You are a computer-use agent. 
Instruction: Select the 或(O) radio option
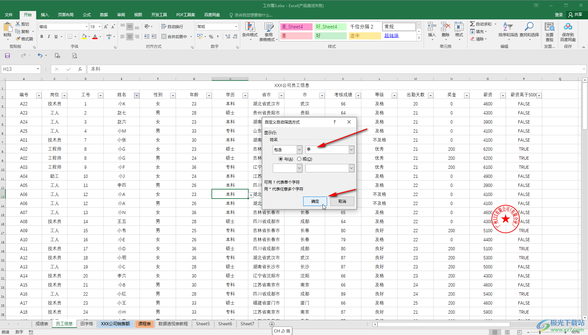[299, 159]
